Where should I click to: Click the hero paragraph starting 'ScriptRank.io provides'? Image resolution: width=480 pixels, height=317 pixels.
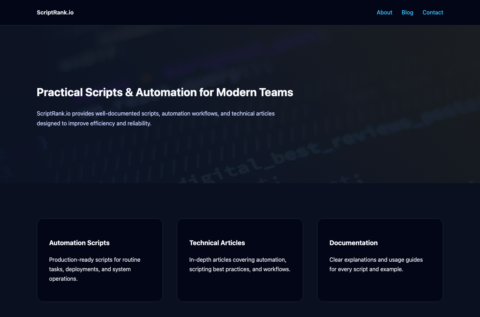click(156, 118)
